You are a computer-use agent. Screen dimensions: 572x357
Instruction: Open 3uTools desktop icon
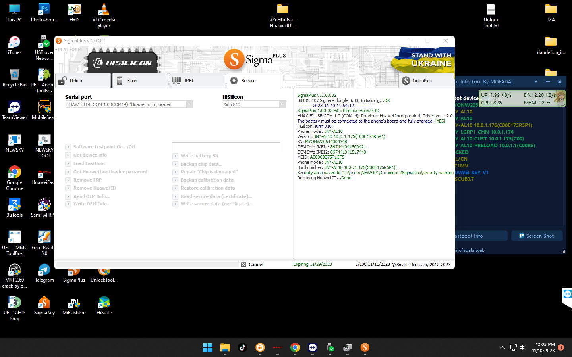pos(15,208)
